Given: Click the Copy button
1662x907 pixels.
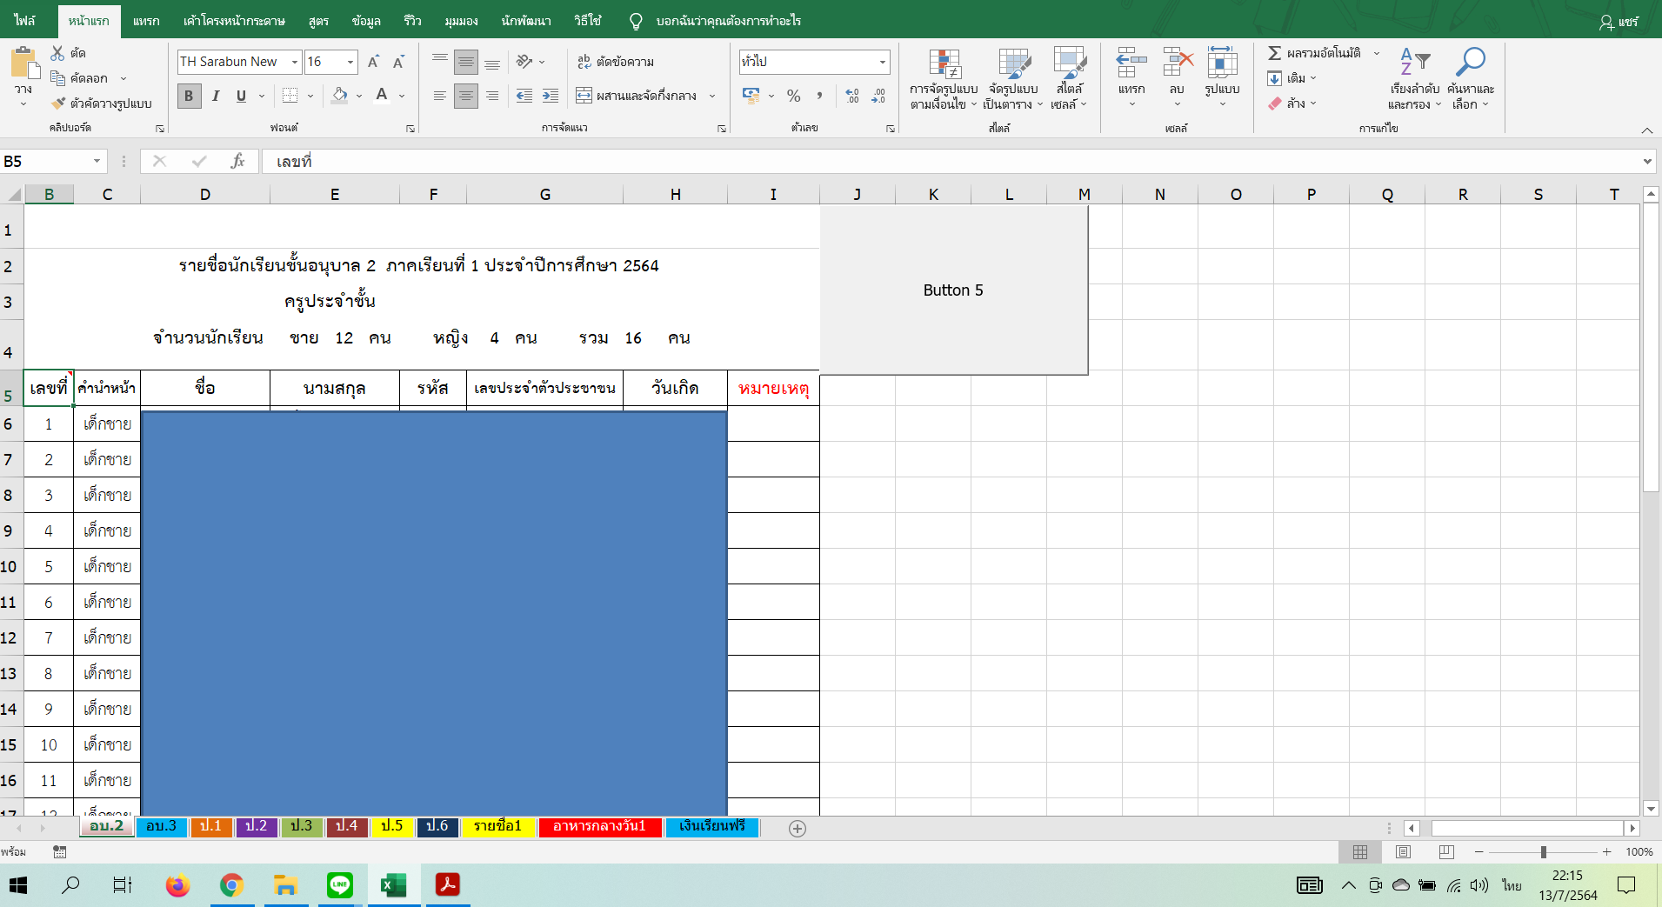Looking at the screenshot, I should coord(80,78).
